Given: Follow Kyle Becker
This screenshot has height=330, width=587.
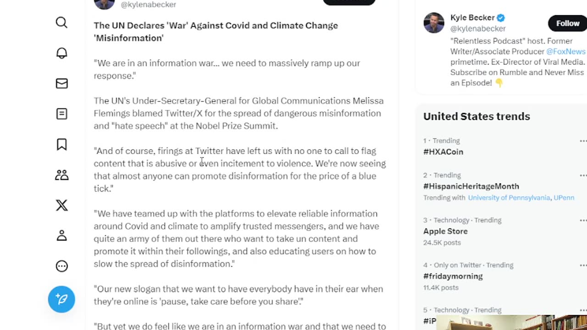Looking at the screenshot, I should 567,23.
